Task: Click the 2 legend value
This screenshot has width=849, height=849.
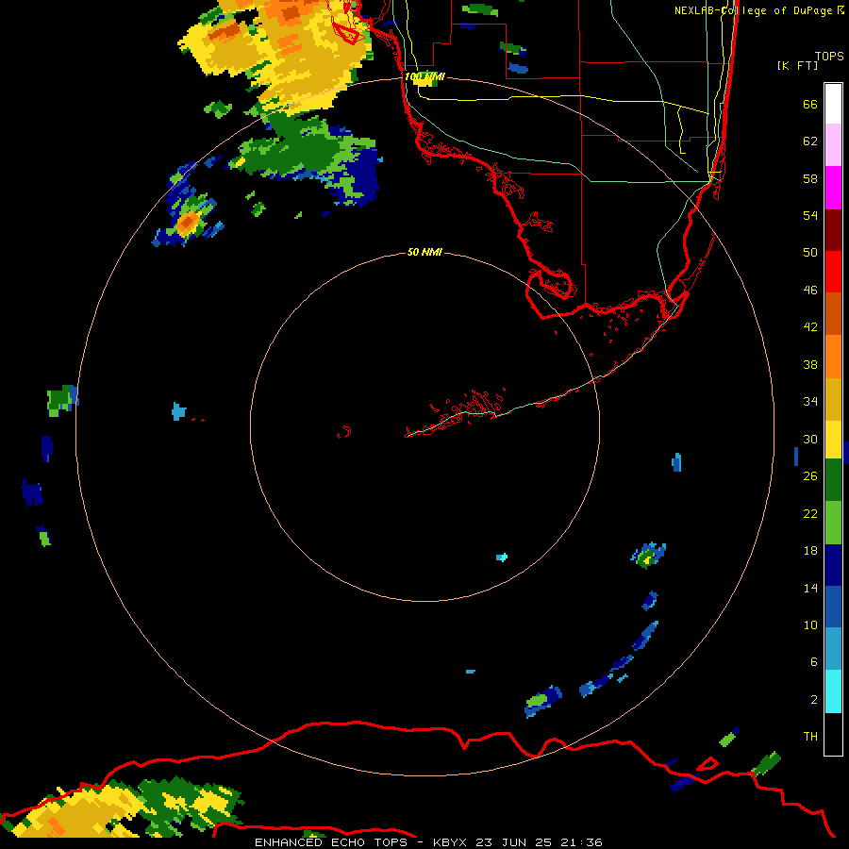Action: [x=814, y=700]
